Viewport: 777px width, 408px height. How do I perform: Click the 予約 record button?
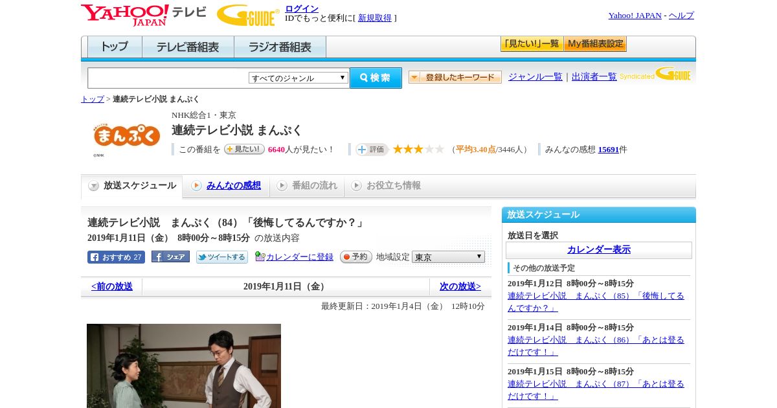[356, 256]
